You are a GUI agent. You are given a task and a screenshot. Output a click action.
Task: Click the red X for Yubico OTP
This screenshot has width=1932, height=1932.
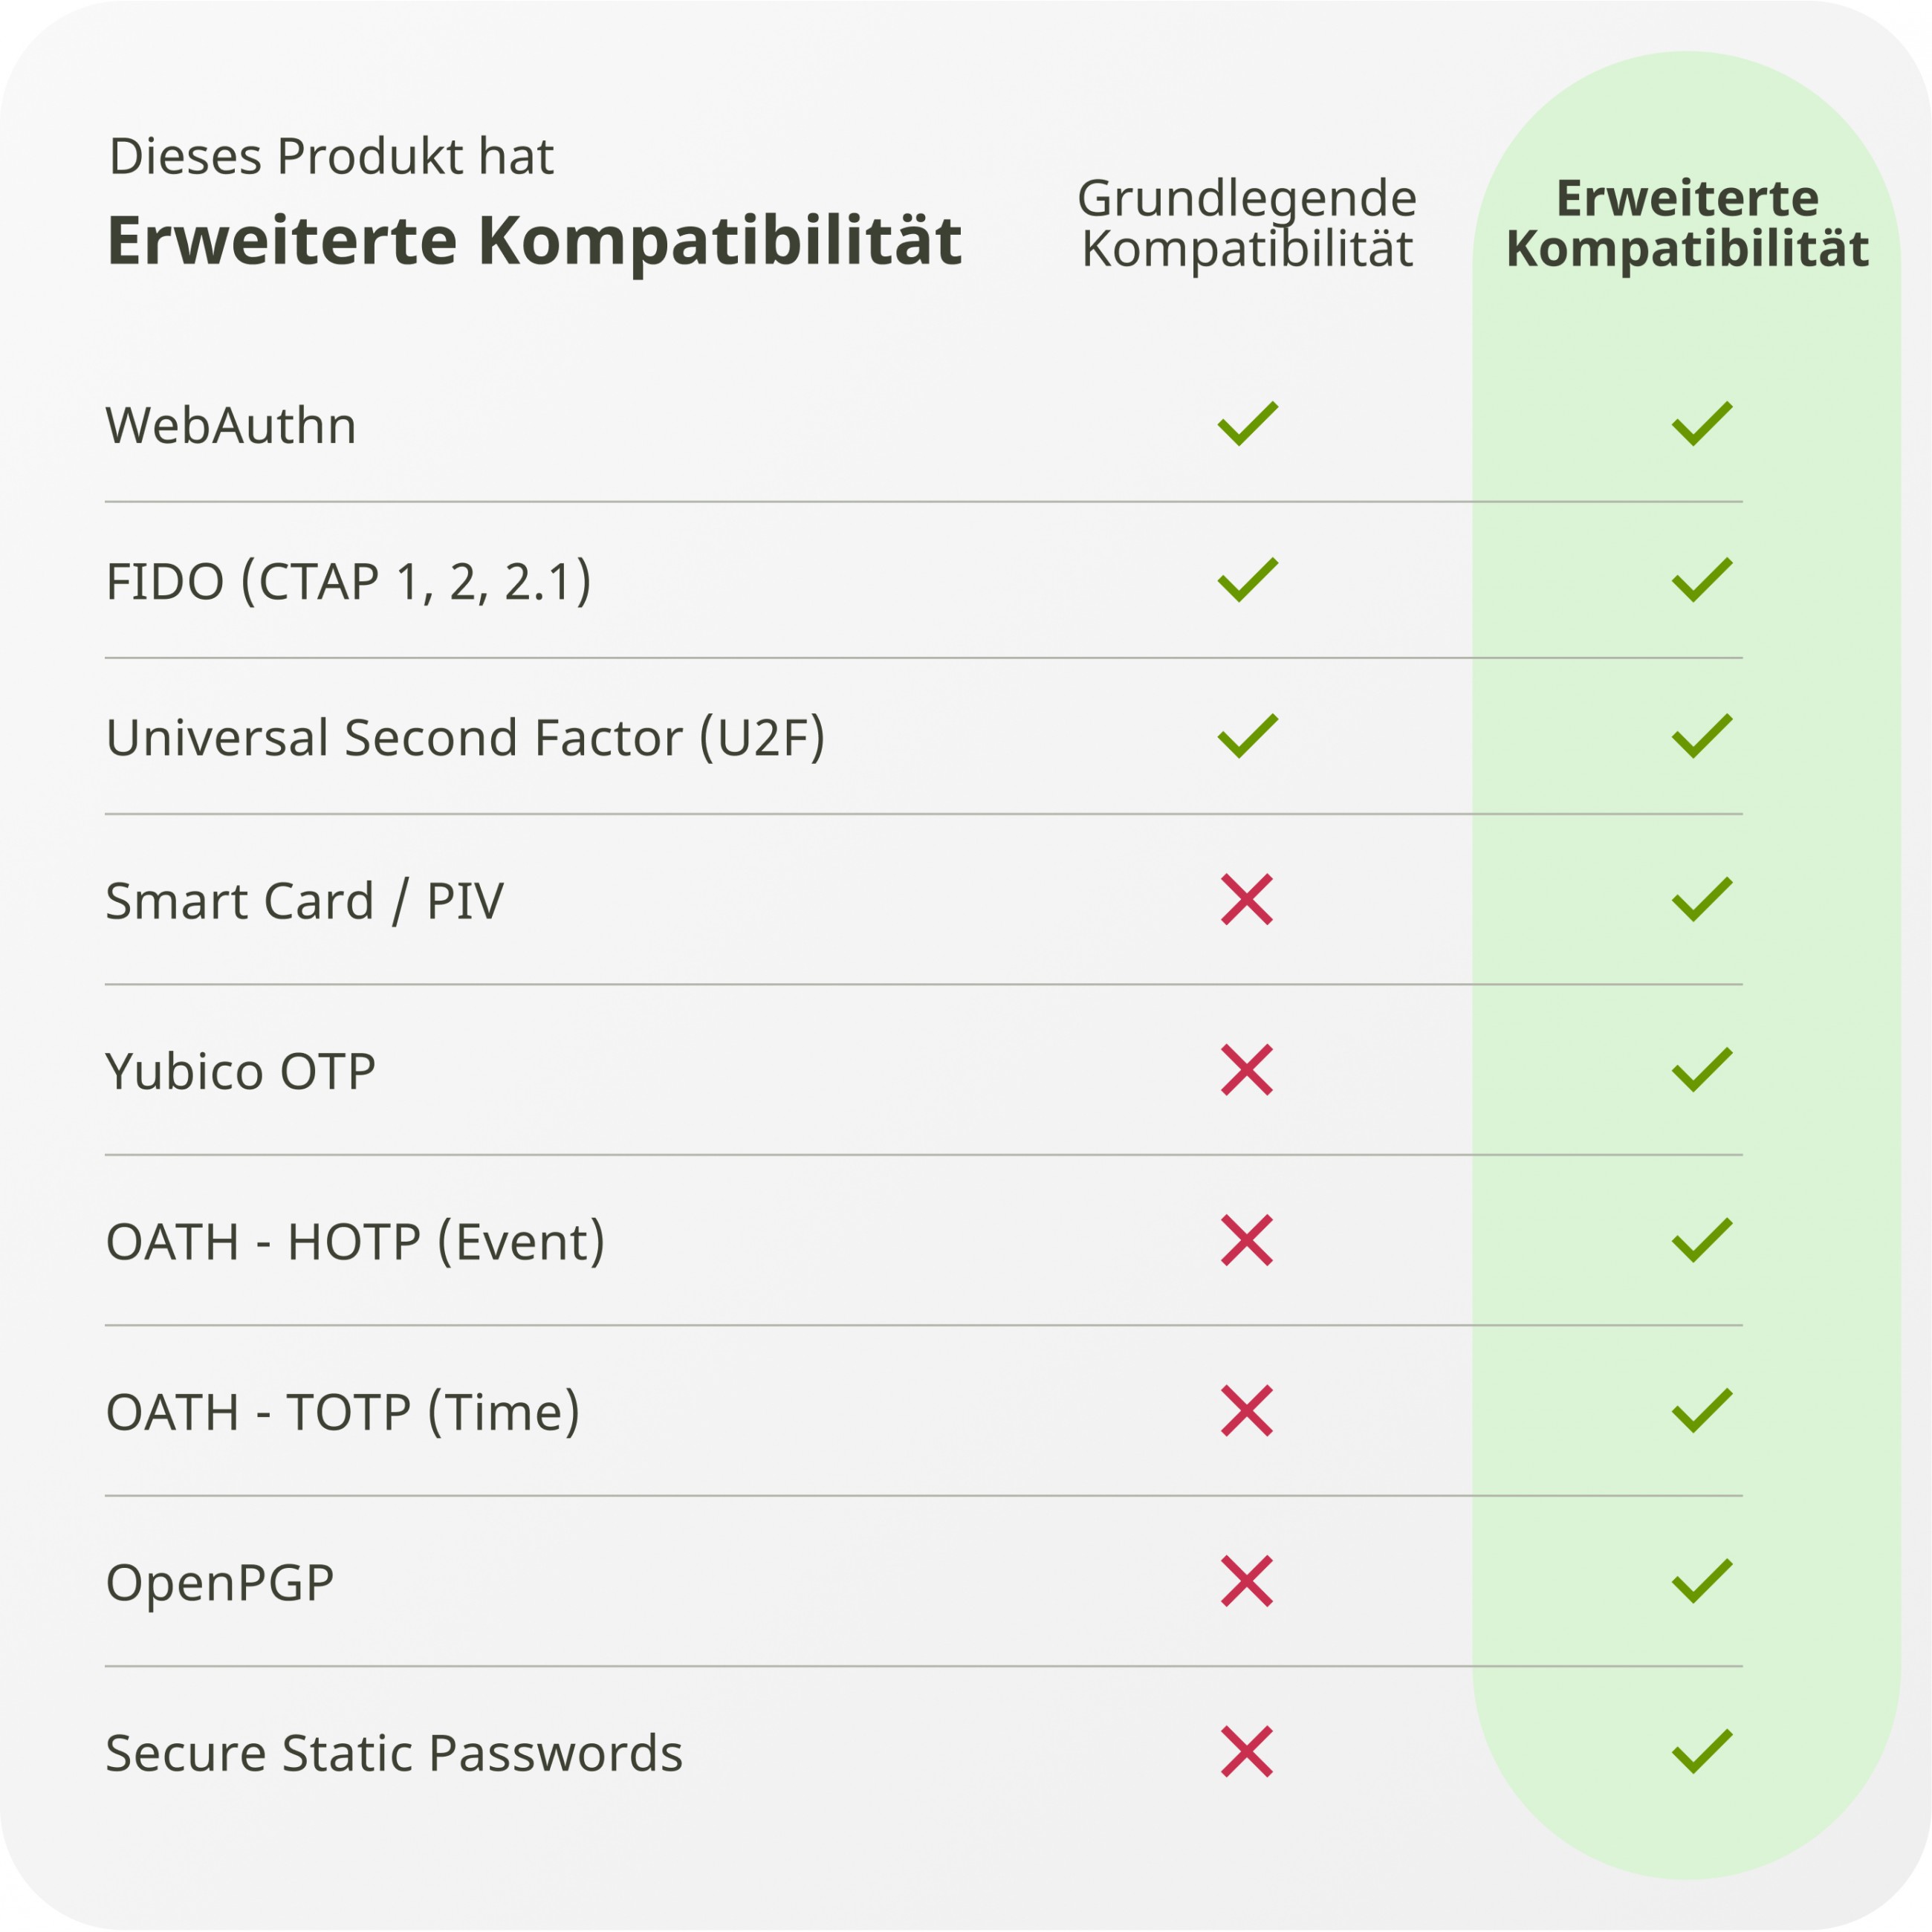[x=1247, y=1070]
